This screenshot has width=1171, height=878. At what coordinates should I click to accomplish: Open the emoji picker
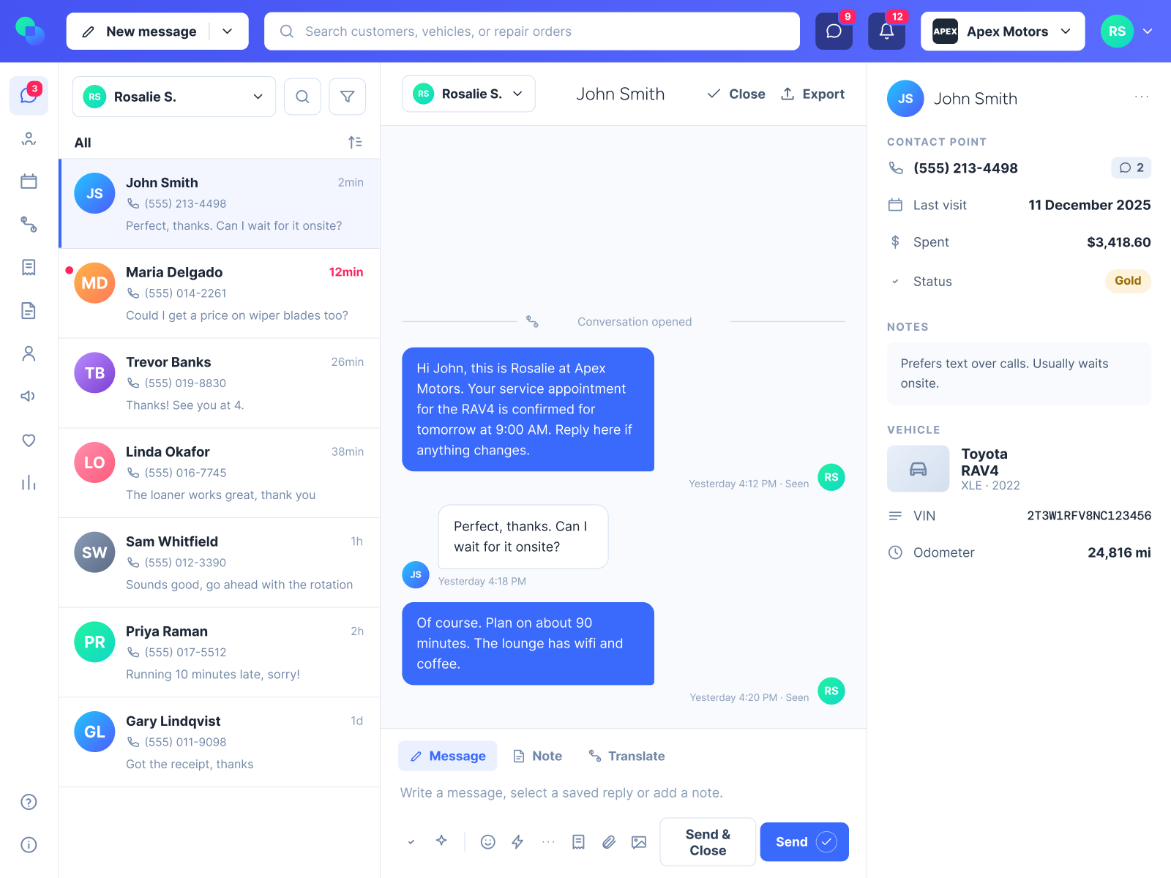pos(488,842)
